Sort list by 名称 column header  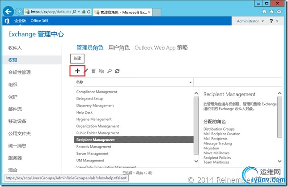134,82
